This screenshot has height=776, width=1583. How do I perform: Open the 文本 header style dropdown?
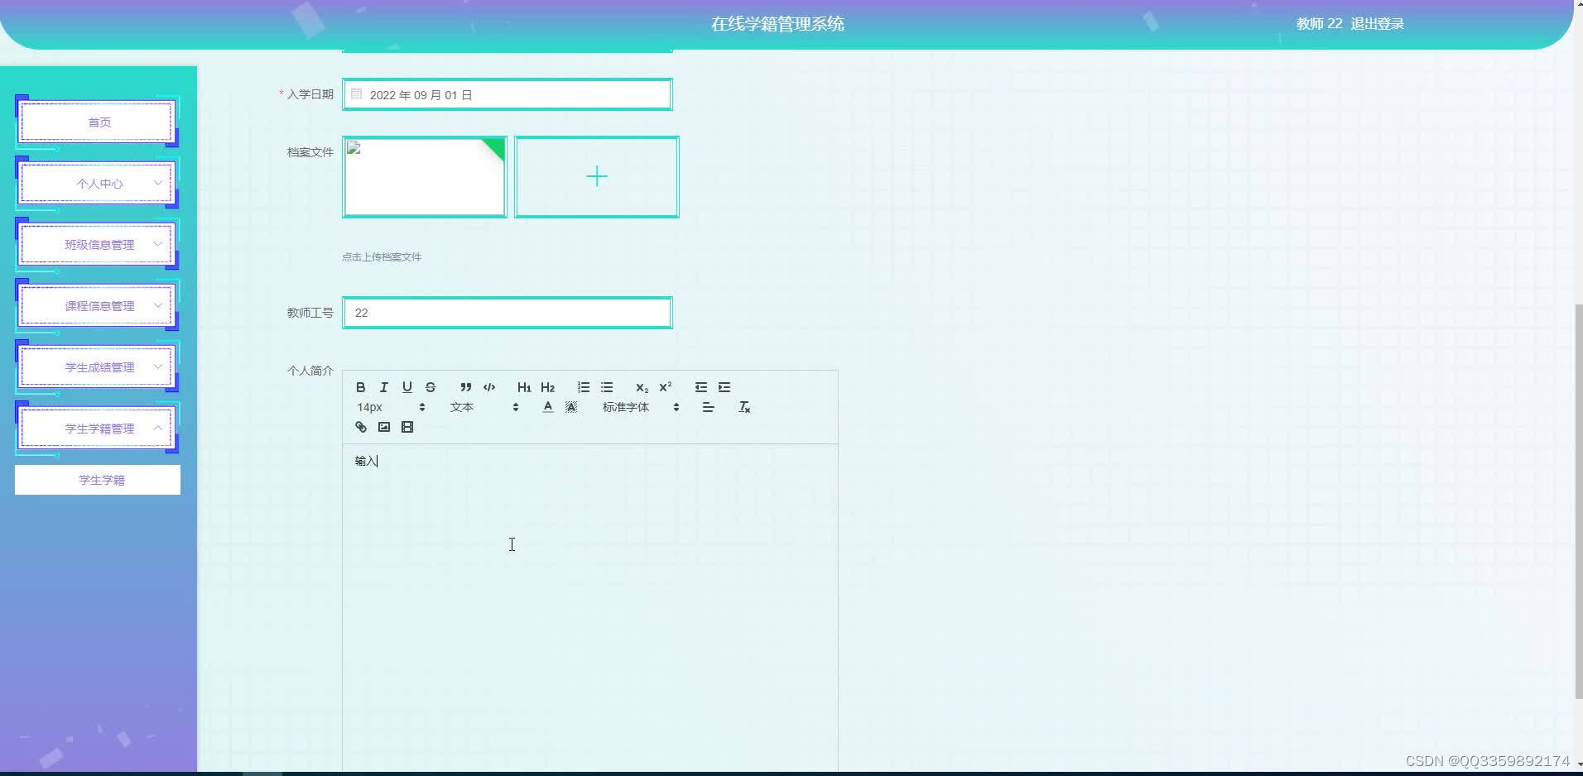click(484, 407)
